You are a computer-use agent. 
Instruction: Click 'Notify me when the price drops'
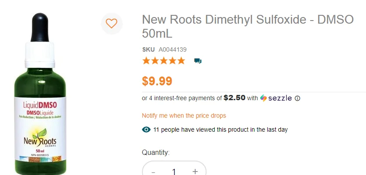coord(184,115)
